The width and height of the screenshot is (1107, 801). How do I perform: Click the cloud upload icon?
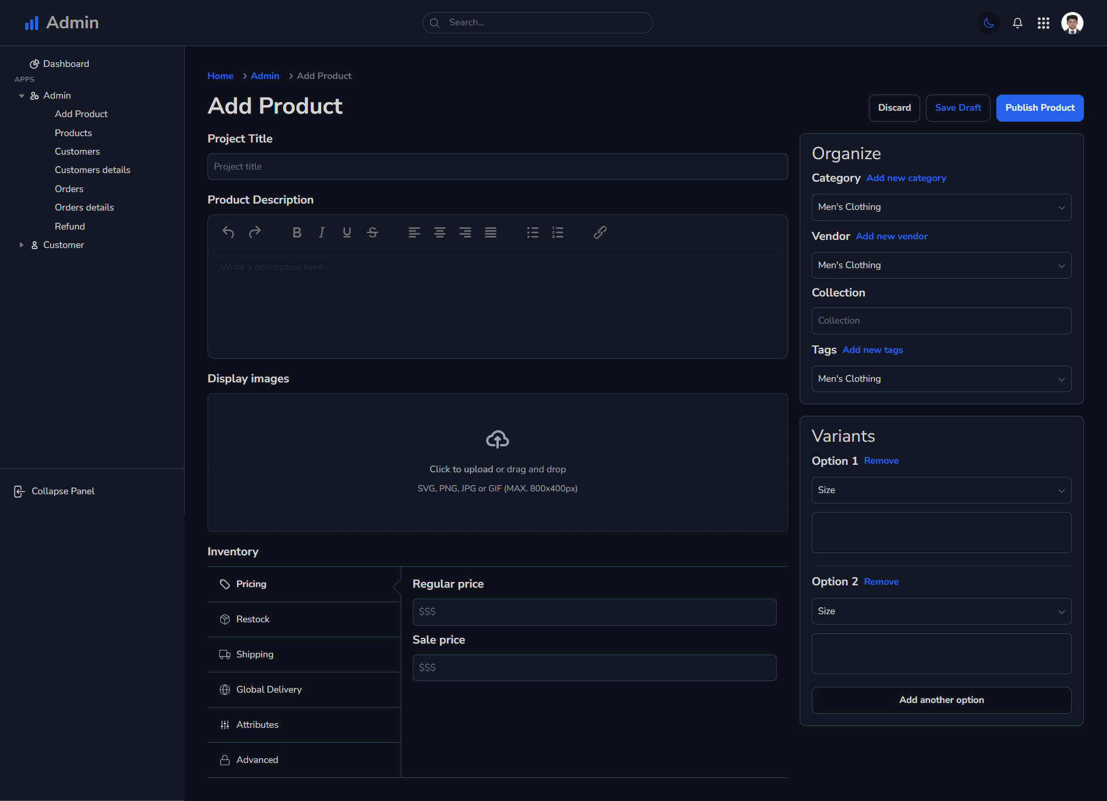point(498,439)
